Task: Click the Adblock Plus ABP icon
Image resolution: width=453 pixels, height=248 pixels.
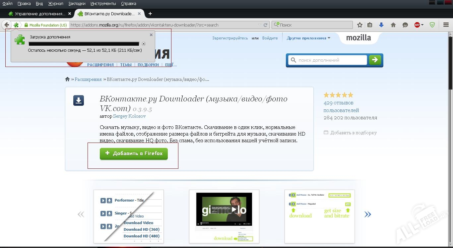Action: 417,25
